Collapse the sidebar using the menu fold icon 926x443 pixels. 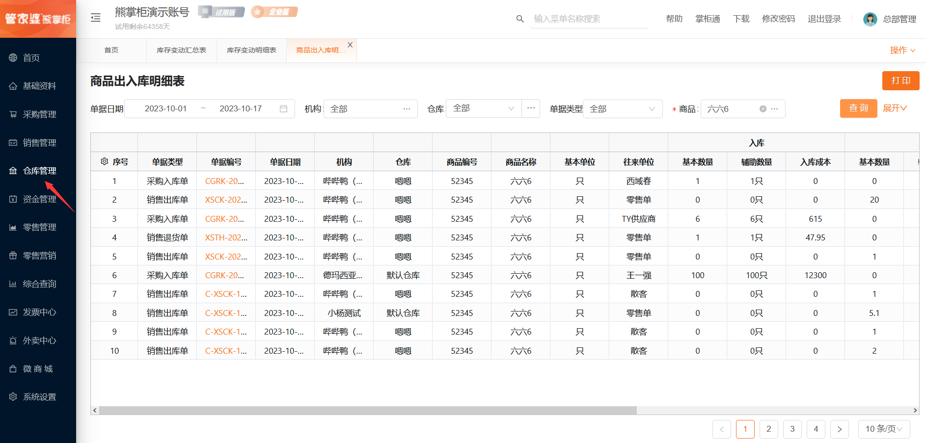(x=96, y=18)
